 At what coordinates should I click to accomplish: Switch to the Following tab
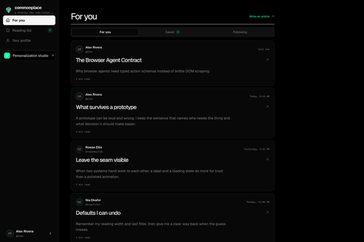pos(240,32)
